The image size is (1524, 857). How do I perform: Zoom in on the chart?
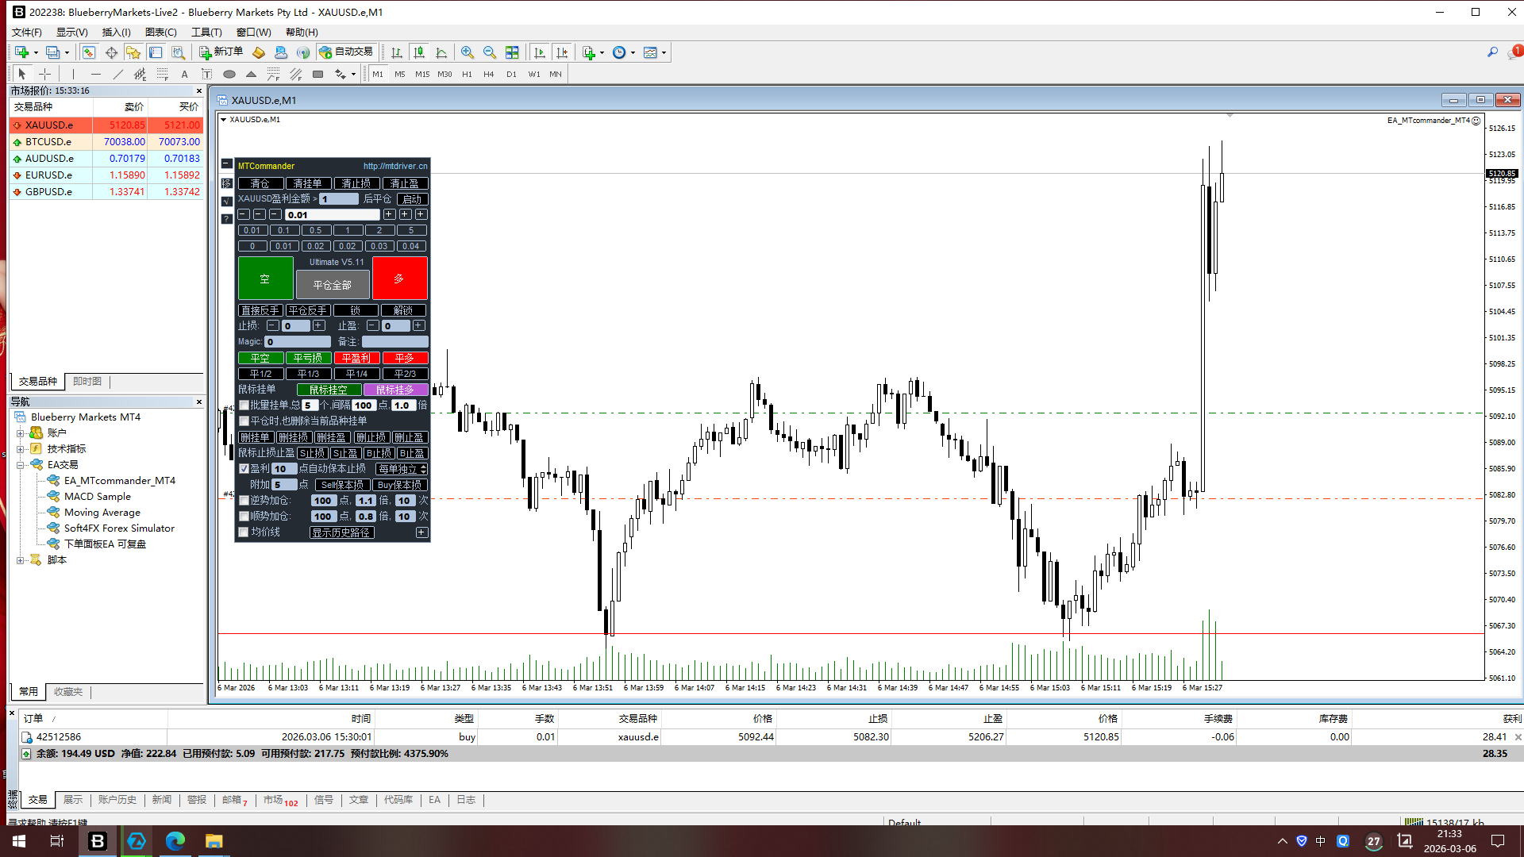tap(468, 52)
